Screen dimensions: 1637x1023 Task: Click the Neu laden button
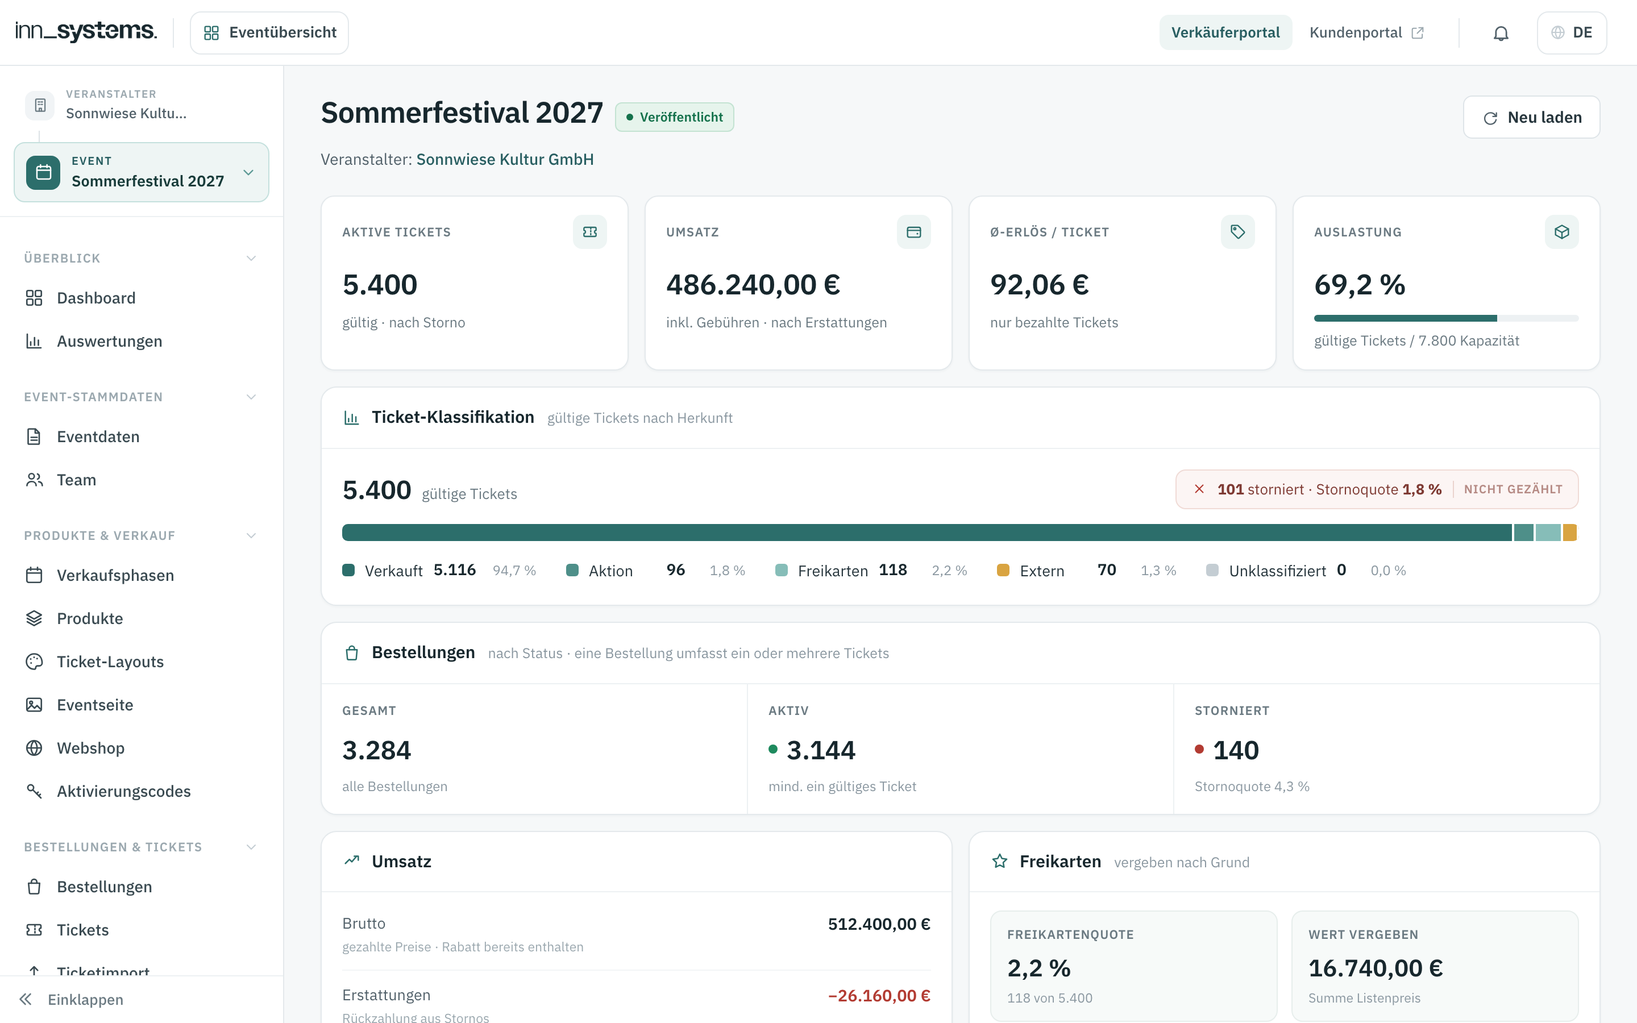click(1531, 117)
